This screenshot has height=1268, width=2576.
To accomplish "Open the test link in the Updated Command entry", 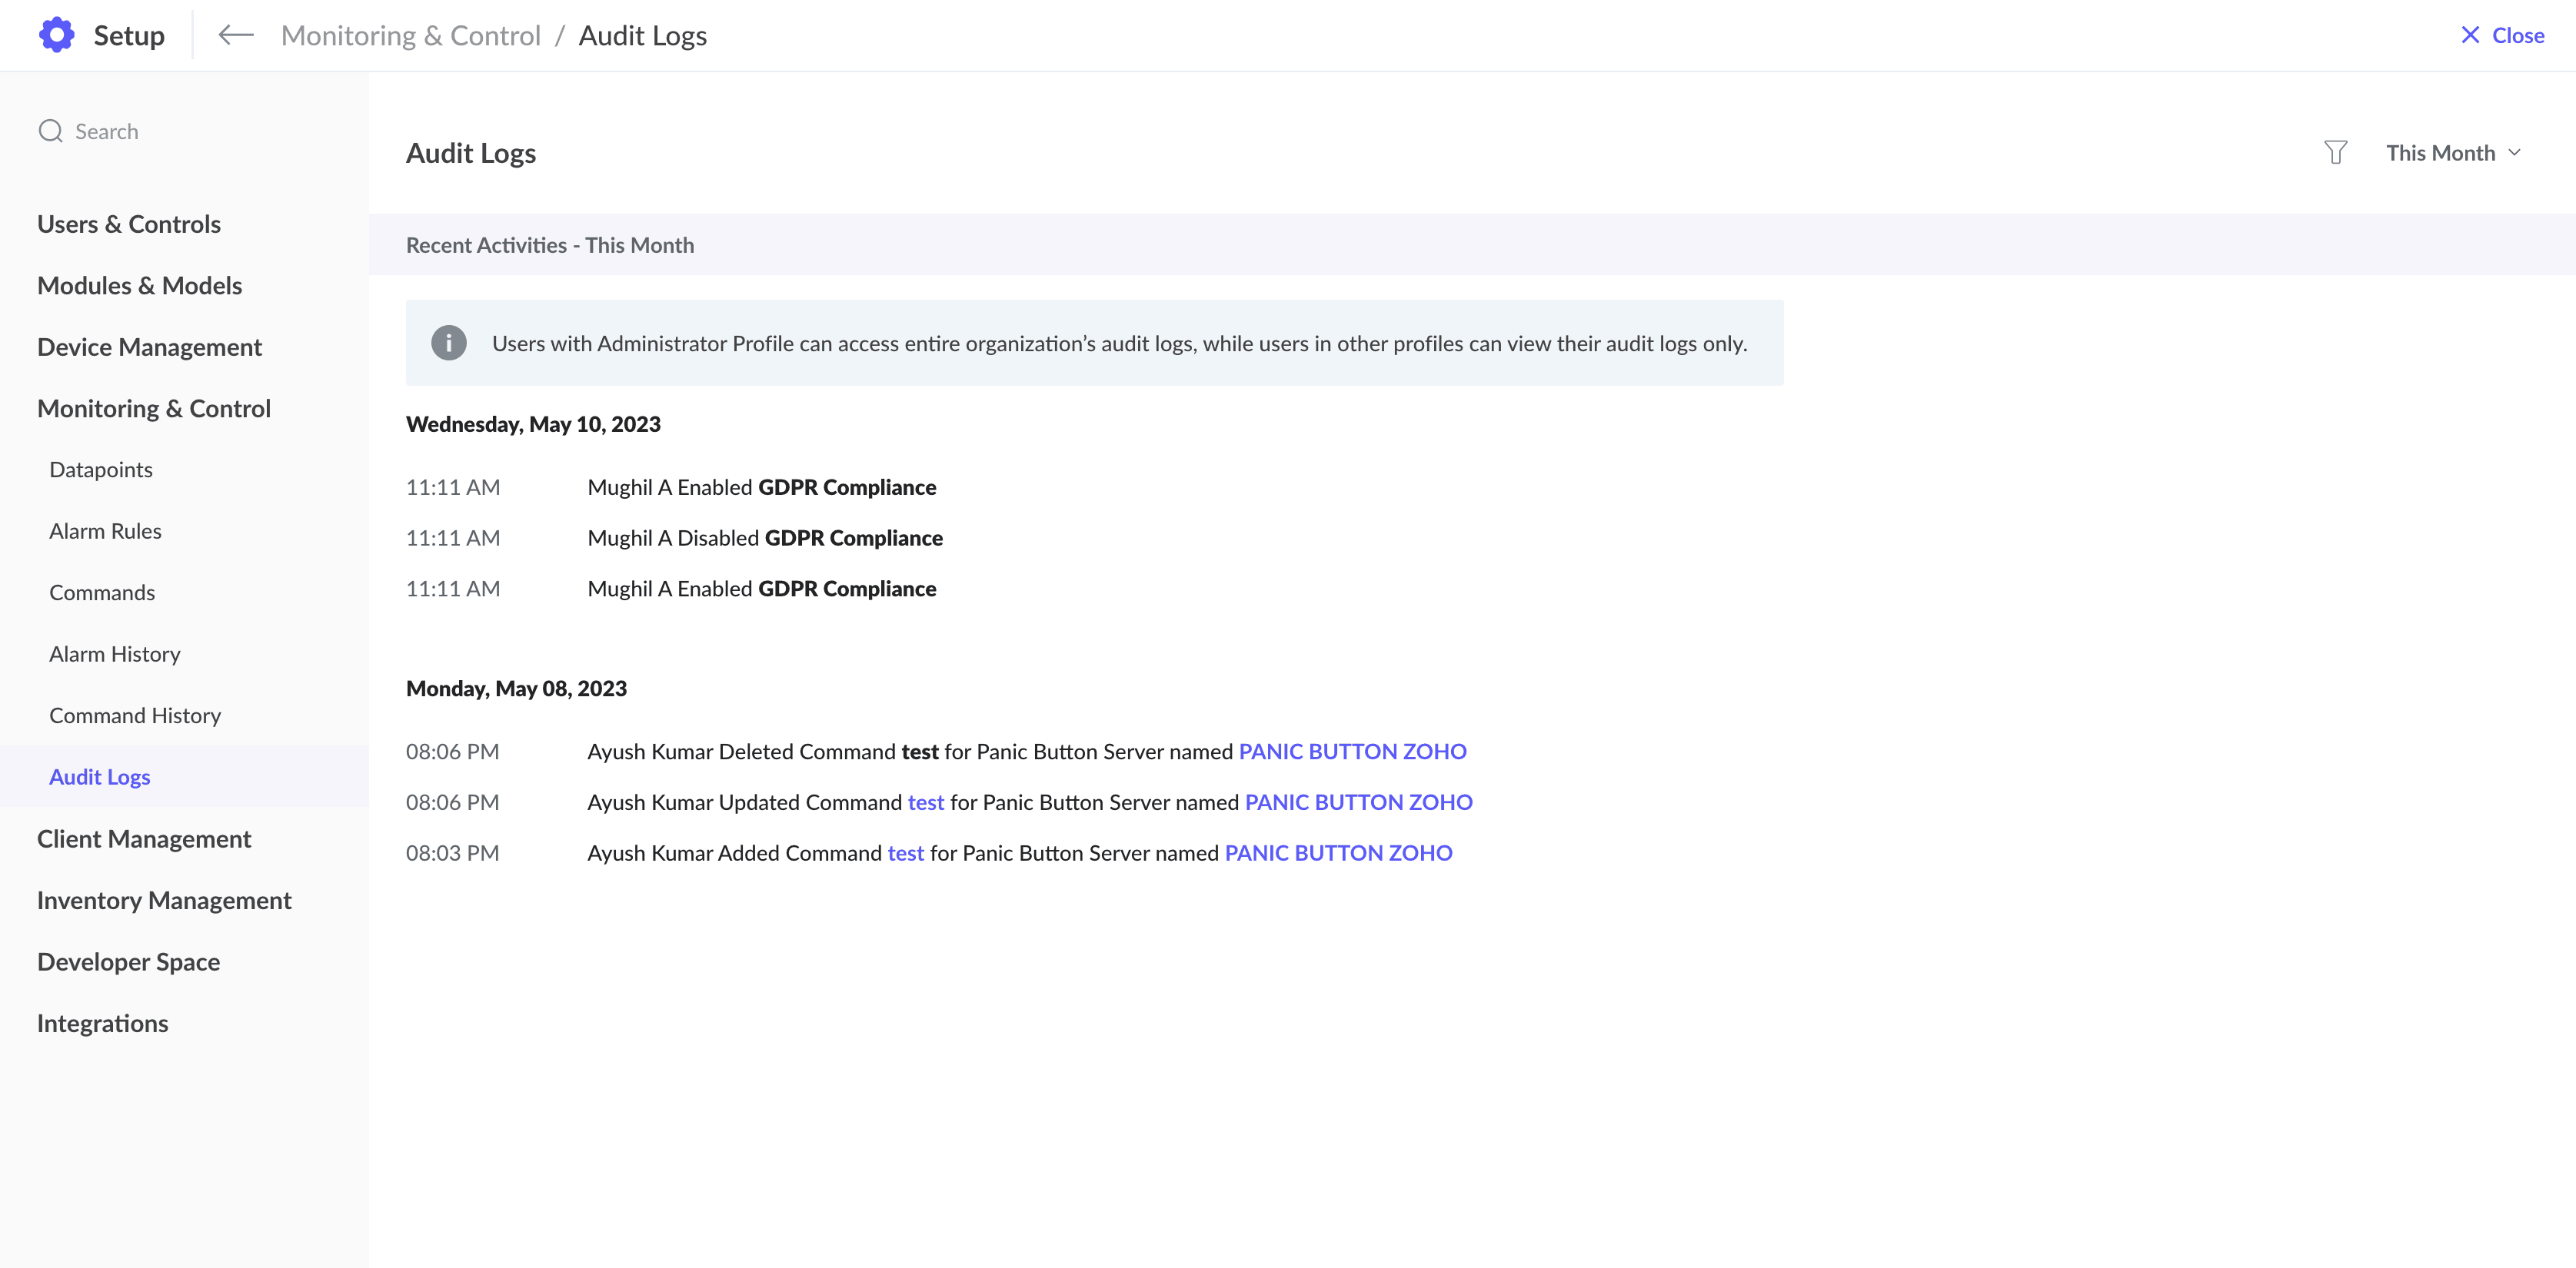I will click(925, 802).
